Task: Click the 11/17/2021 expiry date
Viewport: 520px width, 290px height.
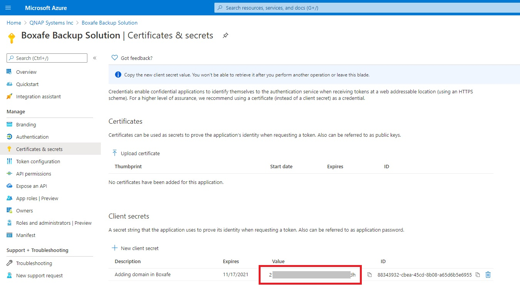Action: click(x=236, y=275)
